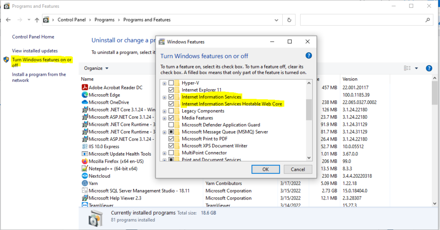
Task: Enable Microsoft Defender Application Guard checkbox
Action: pyautogui.click(x=171, y=125)
